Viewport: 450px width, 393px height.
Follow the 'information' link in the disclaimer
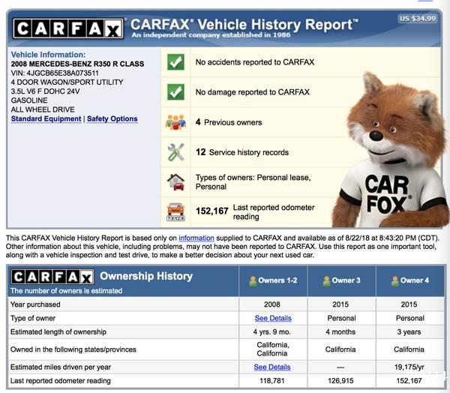pyautogui.click(x=196, y=238)
